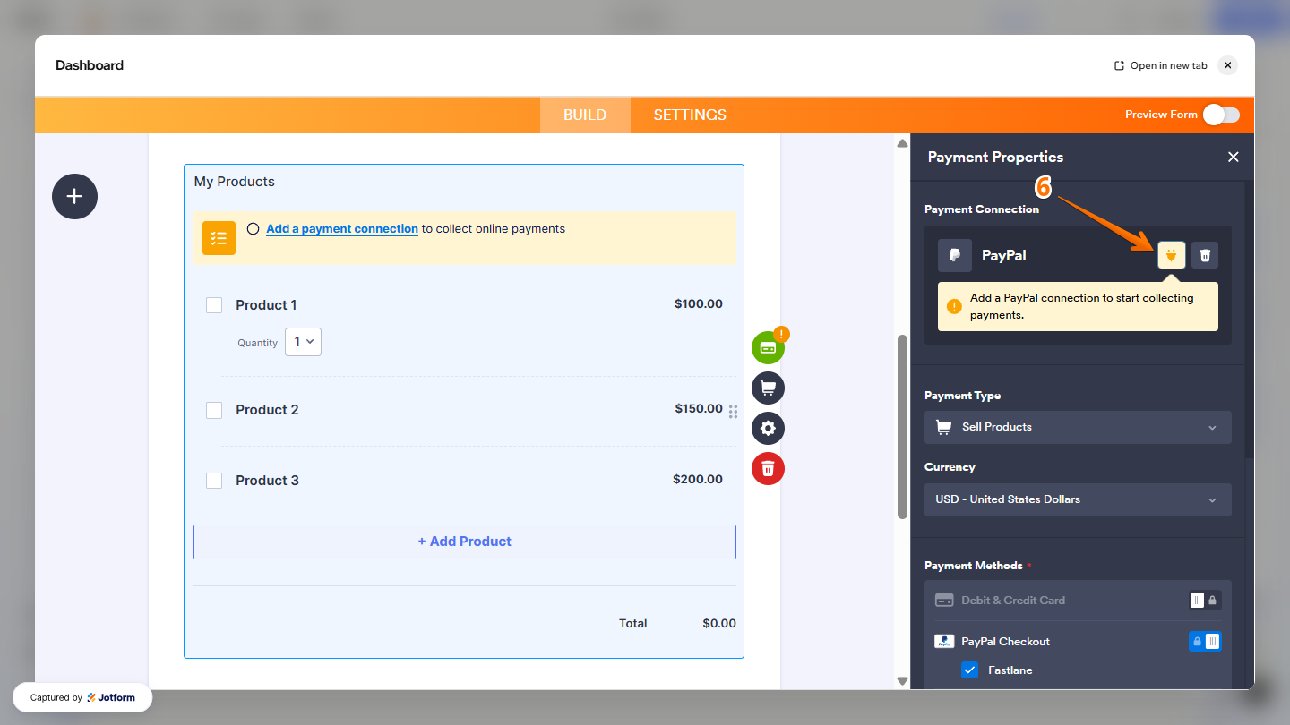Image resolution: width=1290 pixels, height=725 pixels.
Task: Switch to the SETTINGS tab
Action: (x=690, y=115)
